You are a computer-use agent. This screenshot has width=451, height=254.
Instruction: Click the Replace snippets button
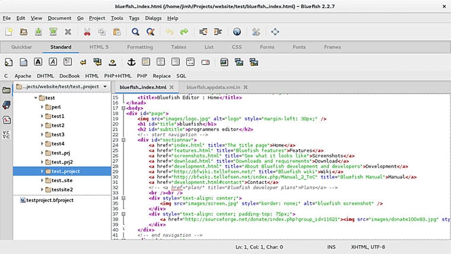(x=161, y=76)
